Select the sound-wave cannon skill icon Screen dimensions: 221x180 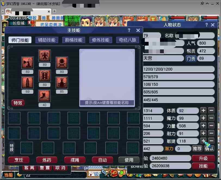27,62
